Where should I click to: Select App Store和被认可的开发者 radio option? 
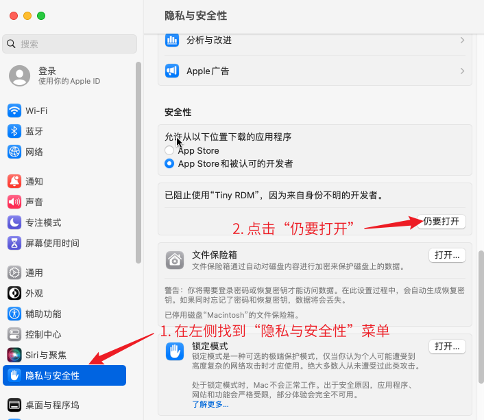coord(169,163)
